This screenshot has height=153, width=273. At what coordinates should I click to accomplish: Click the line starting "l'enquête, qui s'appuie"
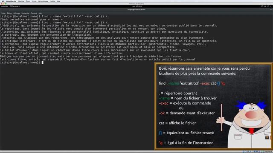pyautogui.click(x=102, y=38)
